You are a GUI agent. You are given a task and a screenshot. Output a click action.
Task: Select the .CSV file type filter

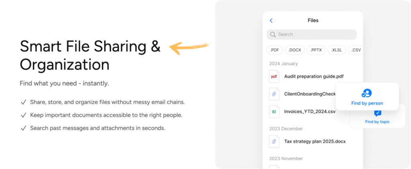click(x=356, y=50)
